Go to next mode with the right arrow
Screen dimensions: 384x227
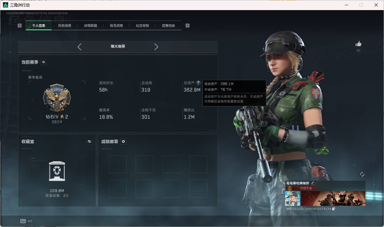coord(156,47)
